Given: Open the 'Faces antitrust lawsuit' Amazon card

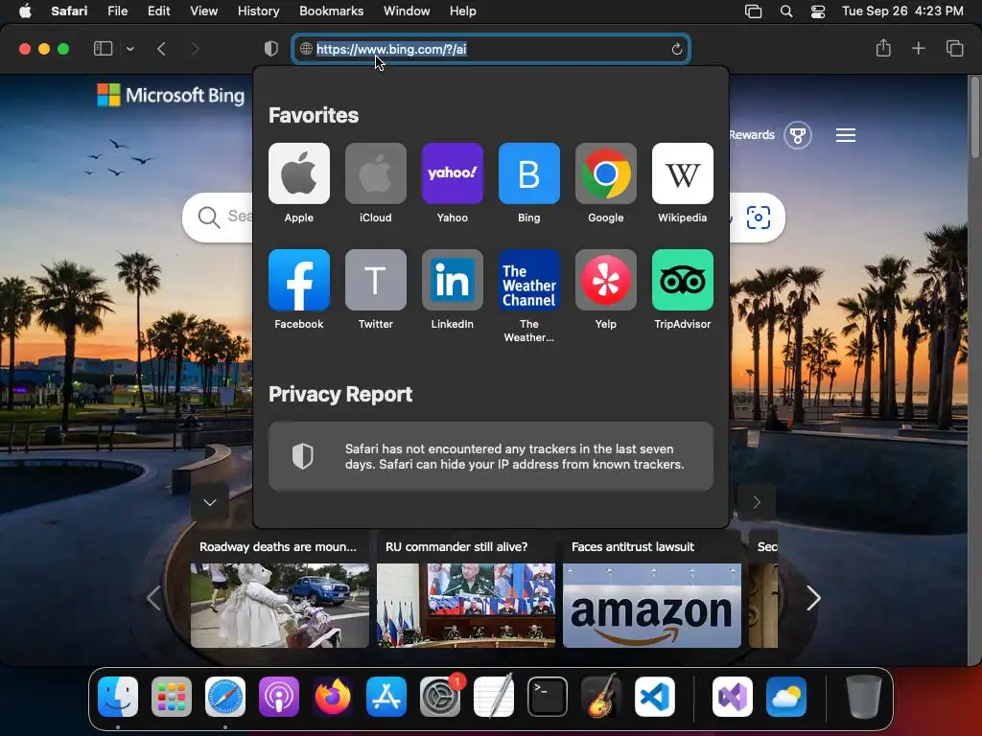Looking at the screenshot, I should [651, 589].
